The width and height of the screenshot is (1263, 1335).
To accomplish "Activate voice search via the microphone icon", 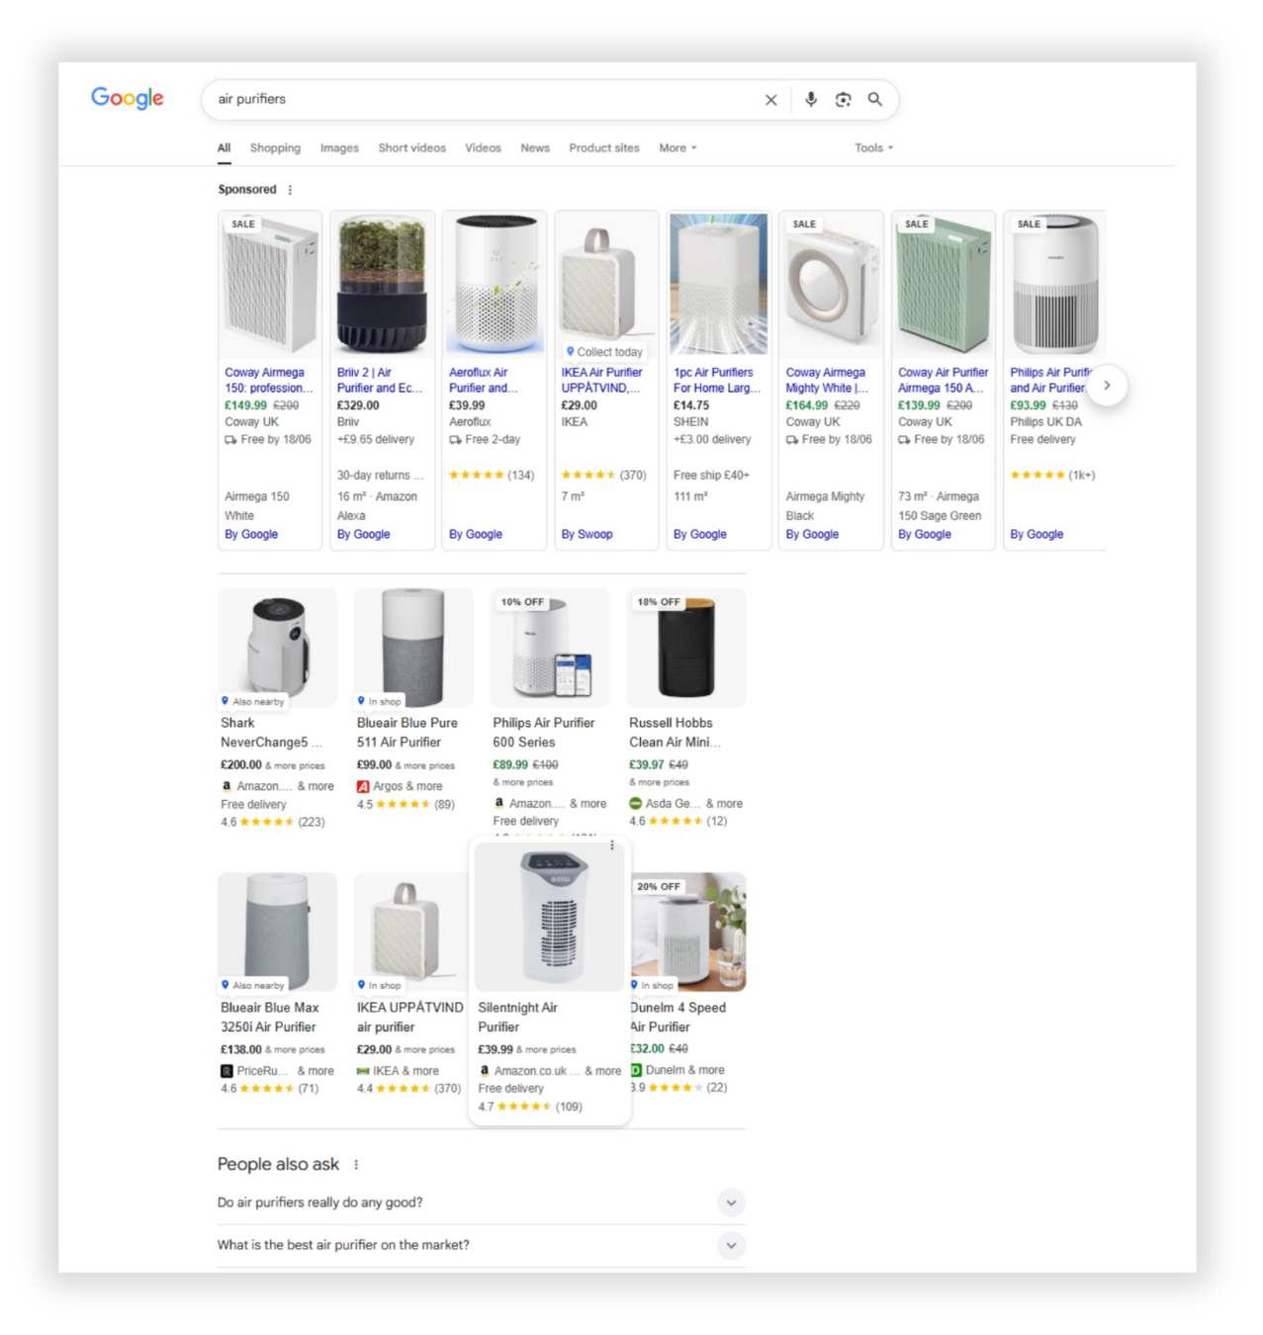I will click(x=811, y=99).
